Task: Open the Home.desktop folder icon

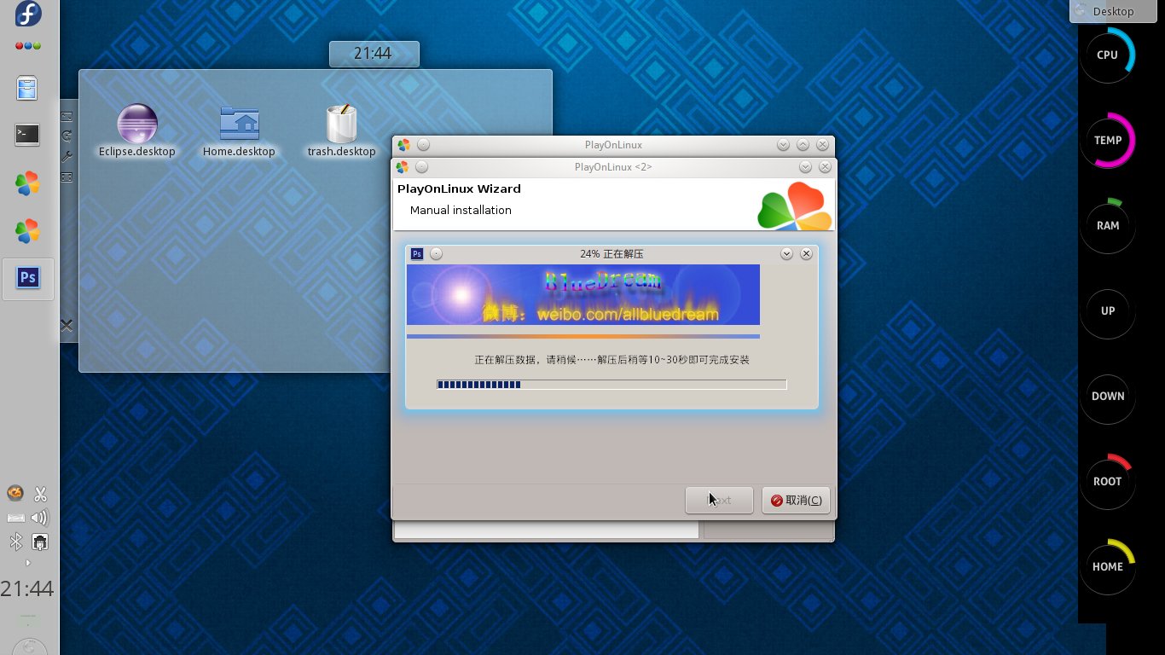Action: (x=239, y=130)
